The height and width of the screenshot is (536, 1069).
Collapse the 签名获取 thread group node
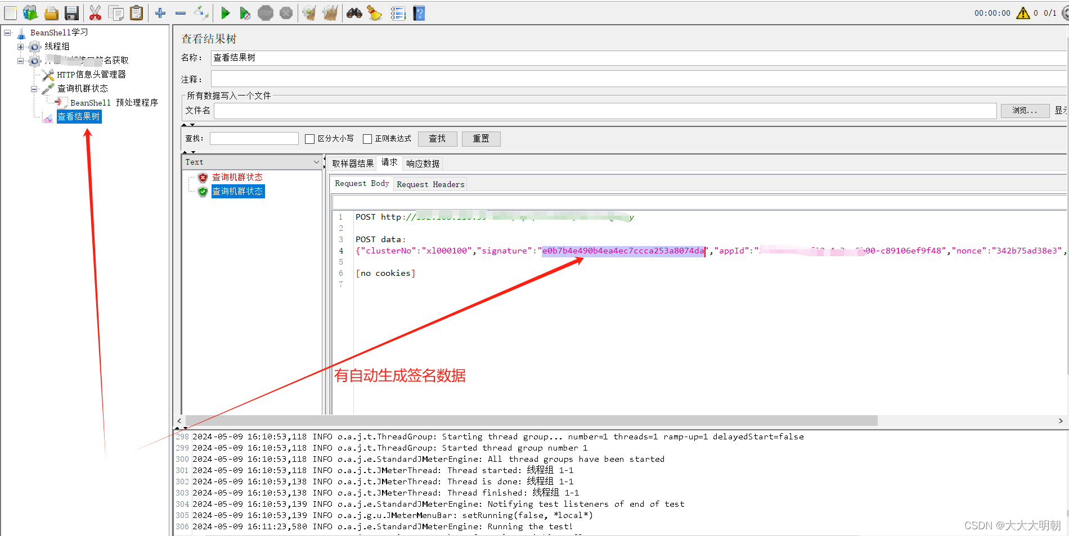21,61
